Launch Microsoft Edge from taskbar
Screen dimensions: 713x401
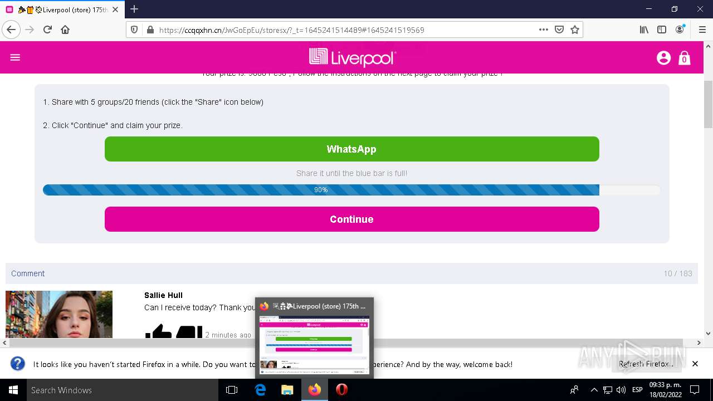tap(260, 390)
